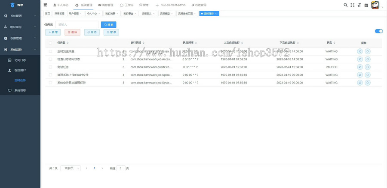Check the box for 系统业务日志清理任务 row
Viewport: 387px width, 188px height.
click(50, 83)
